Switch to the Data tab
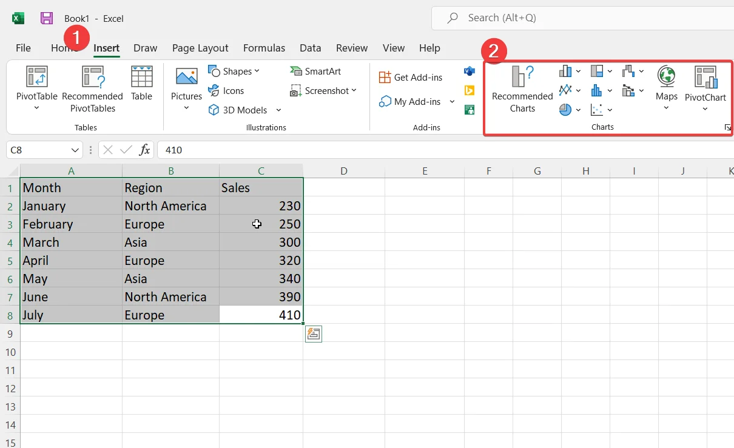 pos(310,48)
